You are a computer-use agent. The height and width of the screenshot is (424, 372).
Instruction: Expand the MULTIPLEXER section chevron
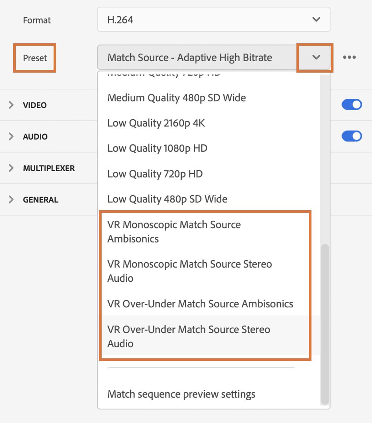11,168
